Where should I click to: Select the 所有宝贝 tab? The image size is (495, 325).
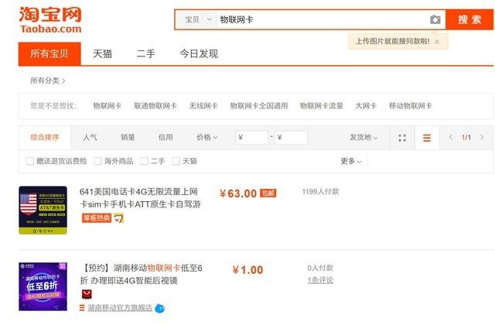point(49,53)
